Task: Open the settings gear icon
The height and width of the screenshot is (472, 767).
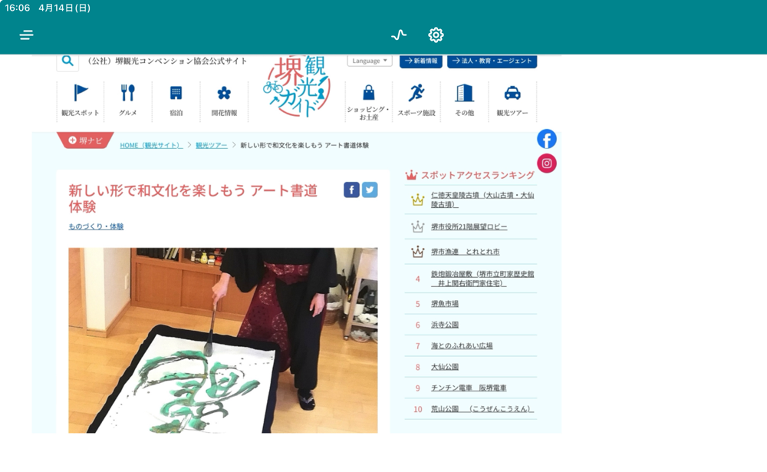Action: click(x=436, y=35)
